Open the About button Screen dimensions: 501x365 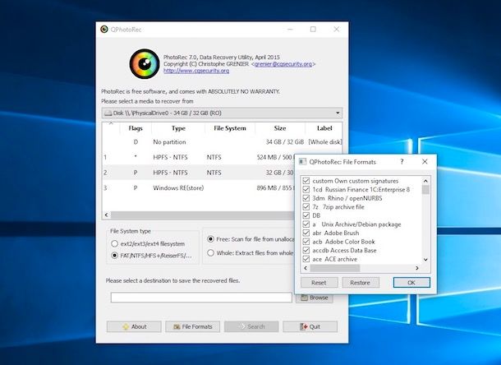point(134,326)
